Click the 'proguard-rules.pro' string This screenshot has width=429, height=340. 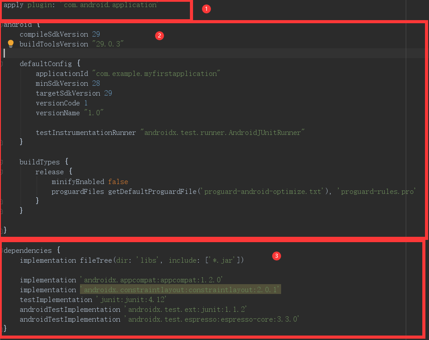[376, 192]
